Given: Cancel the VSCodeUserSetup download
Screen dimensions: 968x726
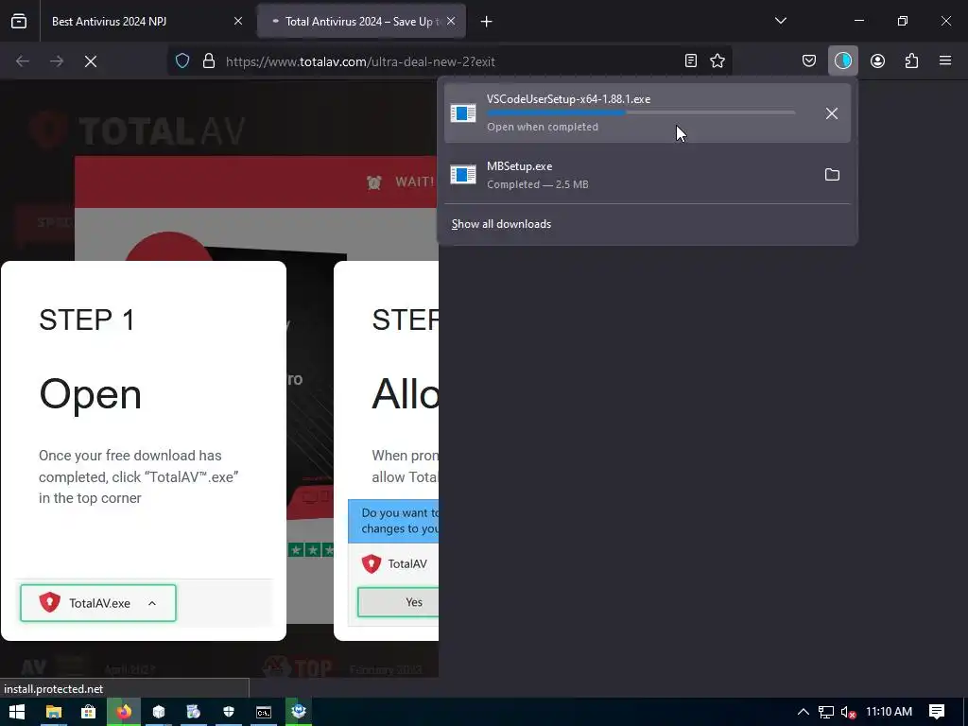Looking at the screenshot, I should click(x=832, y=113).
